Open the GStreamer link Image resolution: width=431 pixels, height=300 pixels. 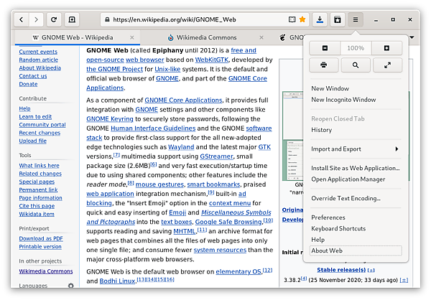pyautogui.click(x=217, y=156)
